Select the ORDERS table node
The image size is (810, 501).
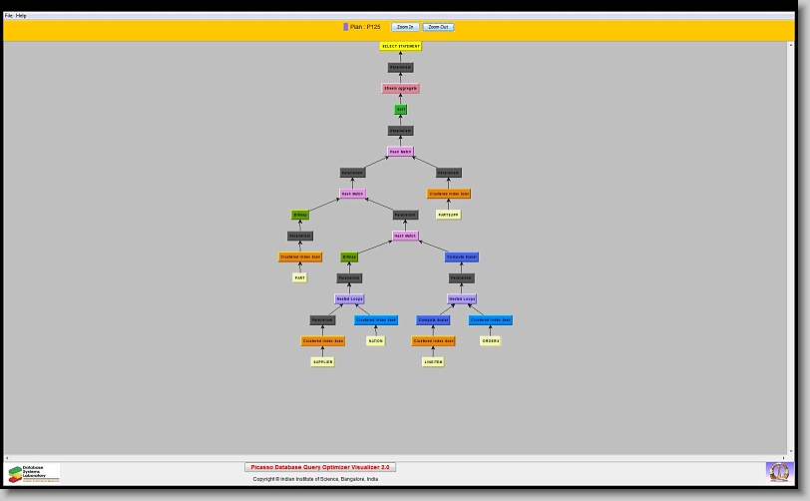(491, 341)
